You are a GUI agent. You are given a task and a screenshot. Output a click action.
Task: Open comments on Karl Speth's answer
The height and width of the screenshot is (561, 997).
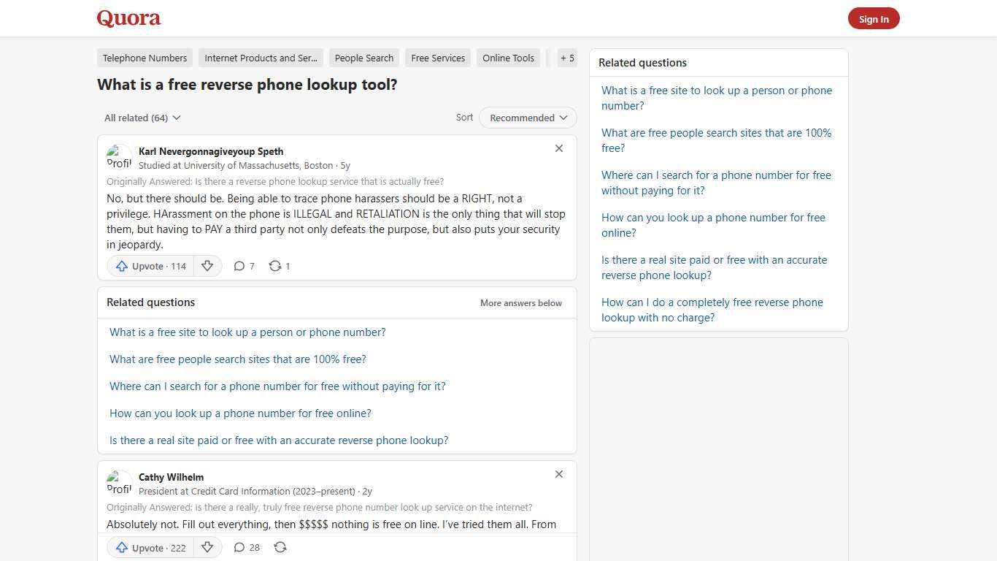(244, 266)
